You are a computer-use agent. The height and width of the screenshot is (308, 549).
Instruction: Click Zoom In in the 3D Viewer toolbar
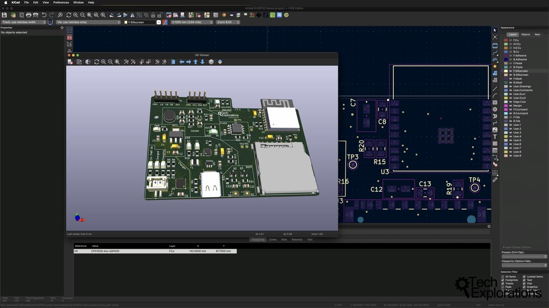pyautogui.click(x=104, y=62)
